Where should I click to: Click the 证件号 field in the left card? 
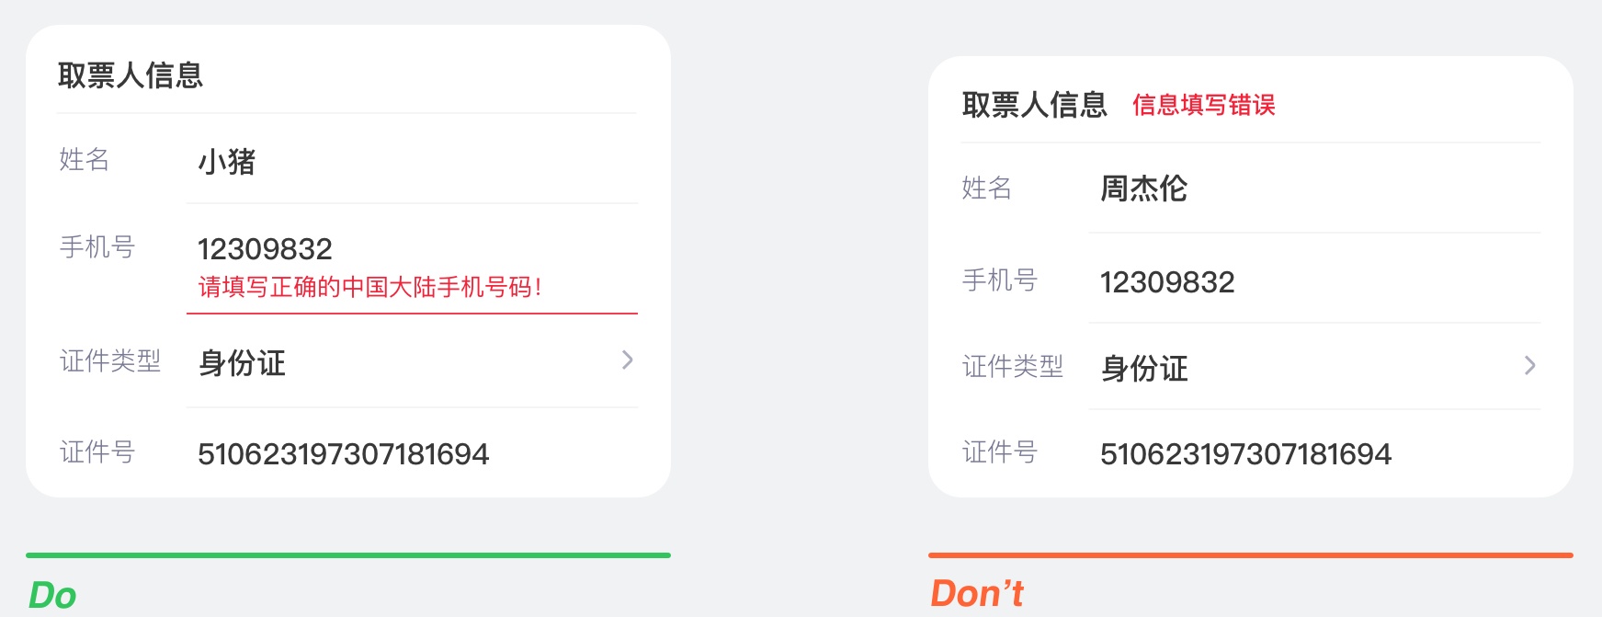click(345, 452)
